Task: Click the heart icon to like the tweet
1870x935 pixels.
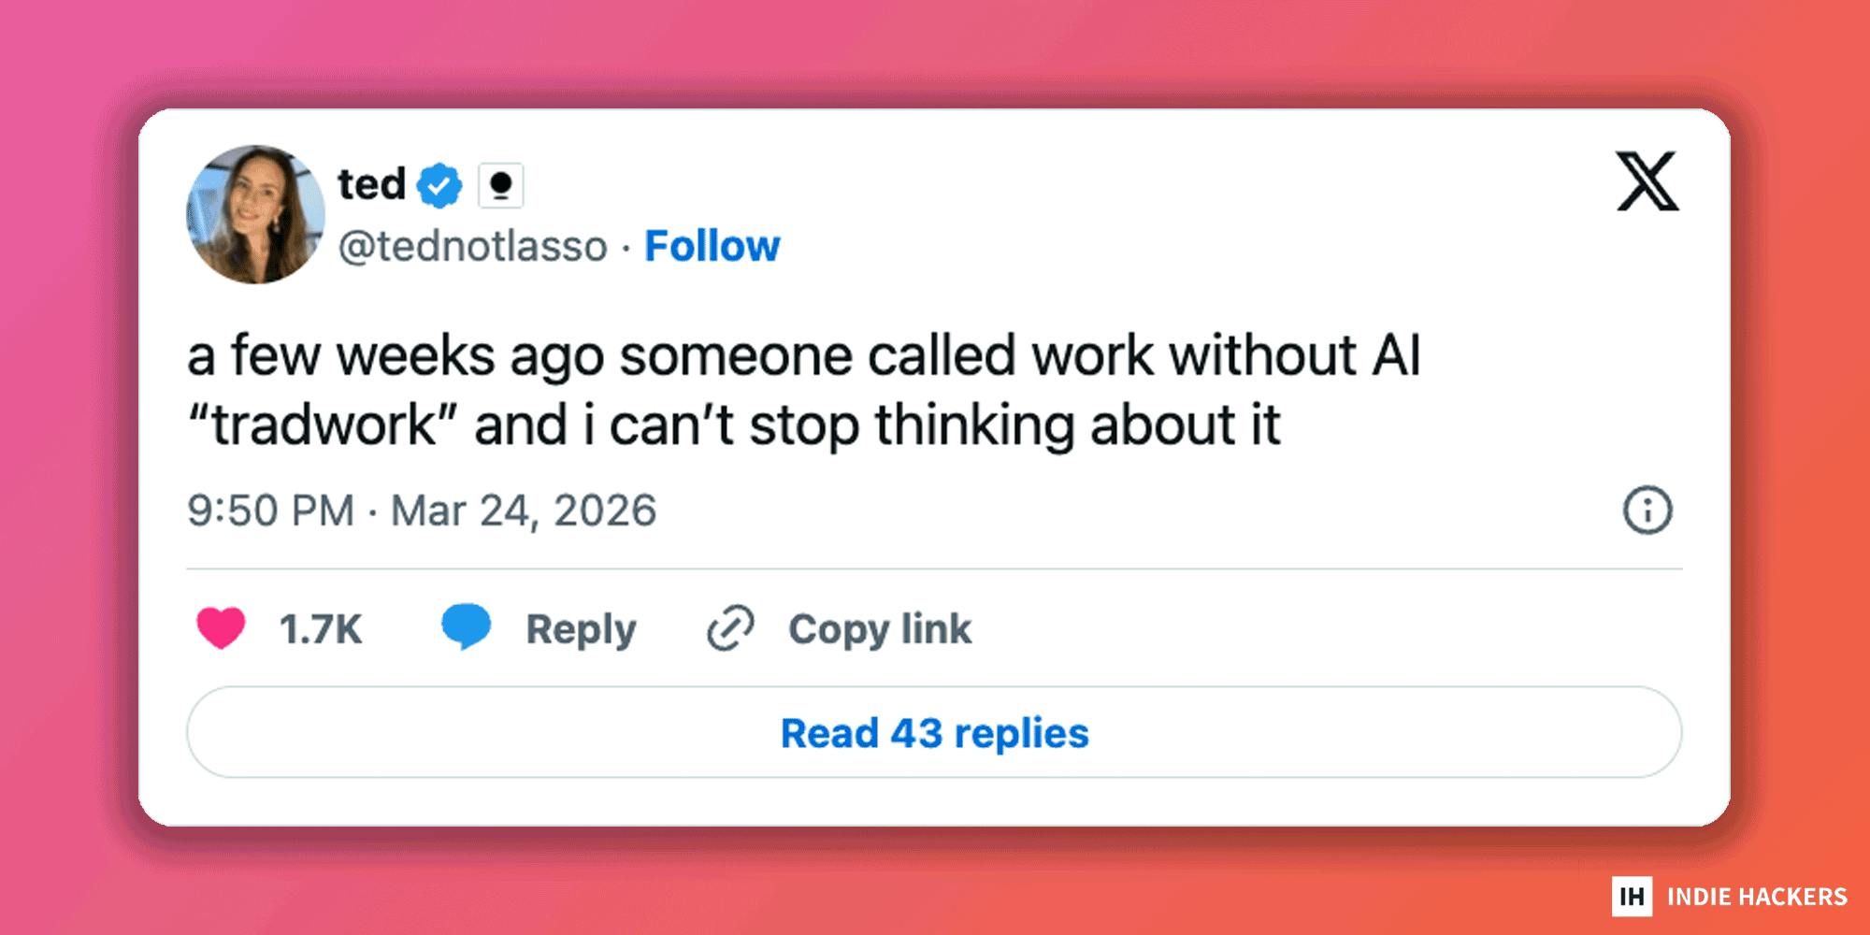Action: pyautogui.click(x=221, y=627)
